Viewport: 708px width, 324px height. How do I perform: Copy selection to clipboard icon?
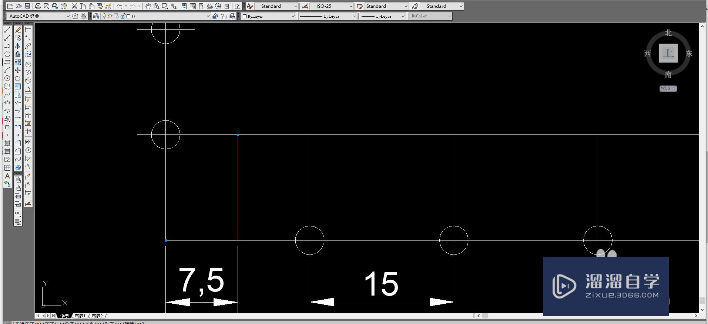tap(83, 6)
